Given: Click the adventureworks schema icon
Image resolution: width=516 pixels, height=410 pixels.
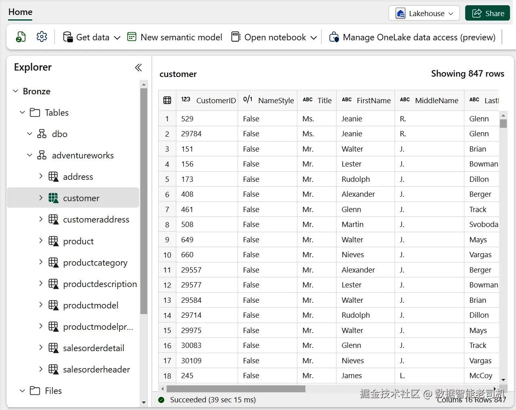Looking at the screenshot, I should pos(42,155).
